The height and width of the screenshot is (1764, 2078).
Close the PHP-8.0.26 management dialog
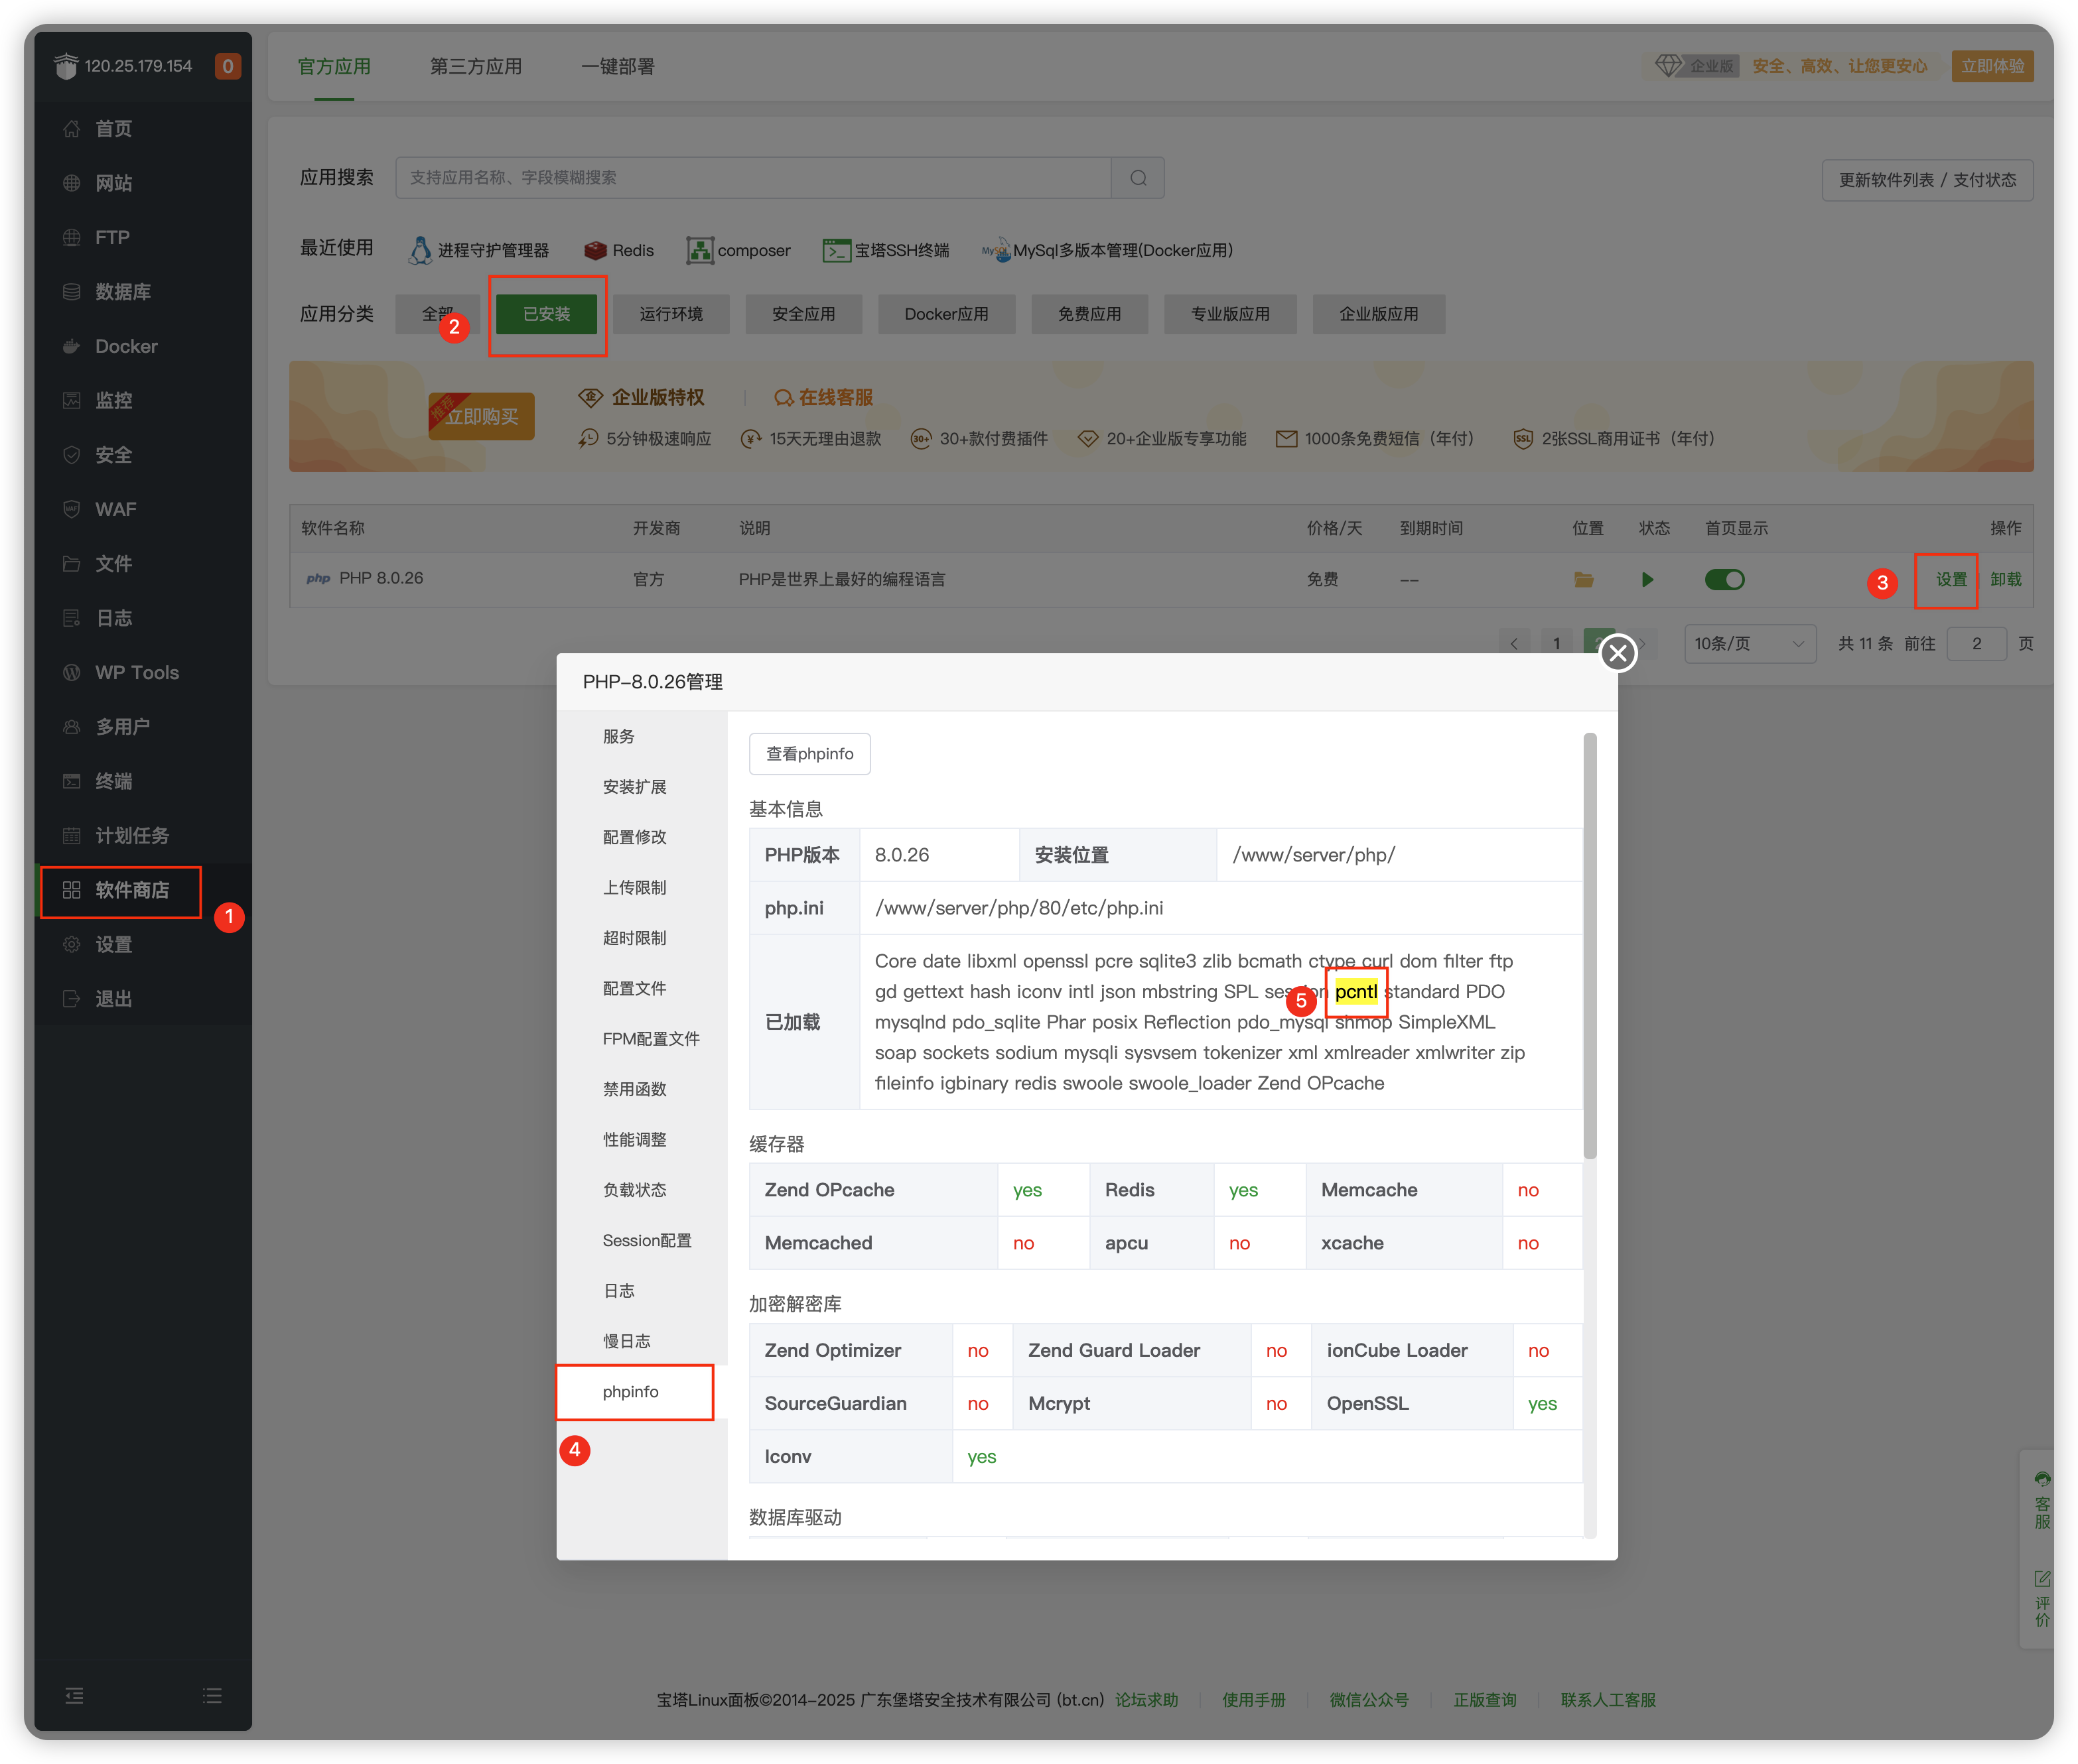tap(1618, 653)
